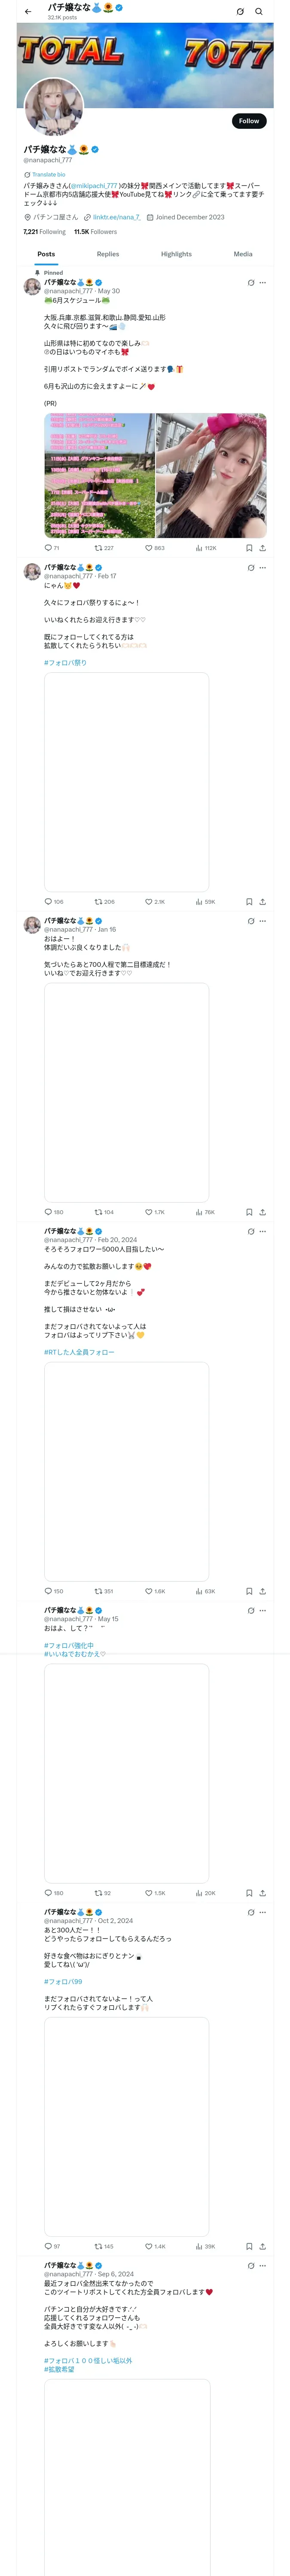Image resolution: width=290 pixels, height=2576 pixels.
Task: Open three-dot menu on May 15 post
Action: 263,1610
